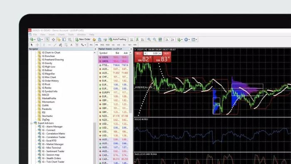Select the crosshair tool

37,45
